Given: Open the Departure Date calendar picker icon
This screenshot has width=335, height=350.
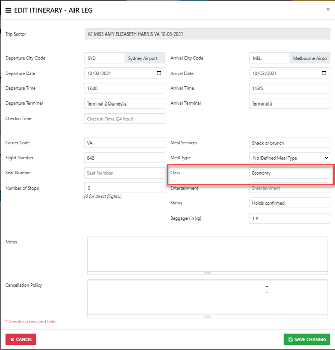Looking at the screenshot, I should [159, 73].
